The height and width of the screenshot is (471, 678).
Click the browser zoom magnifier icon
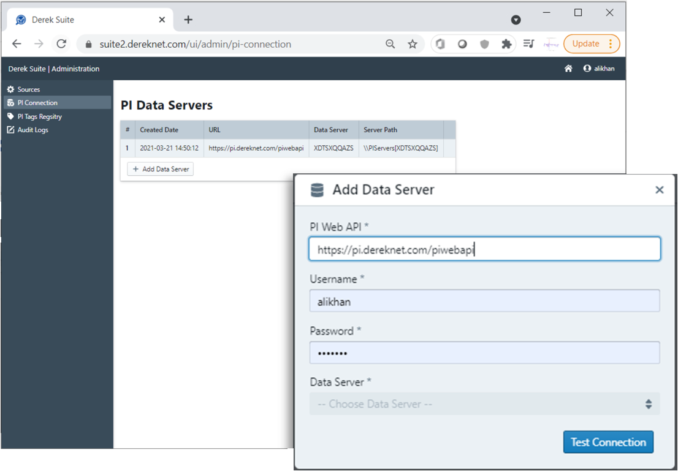[390, 44]
